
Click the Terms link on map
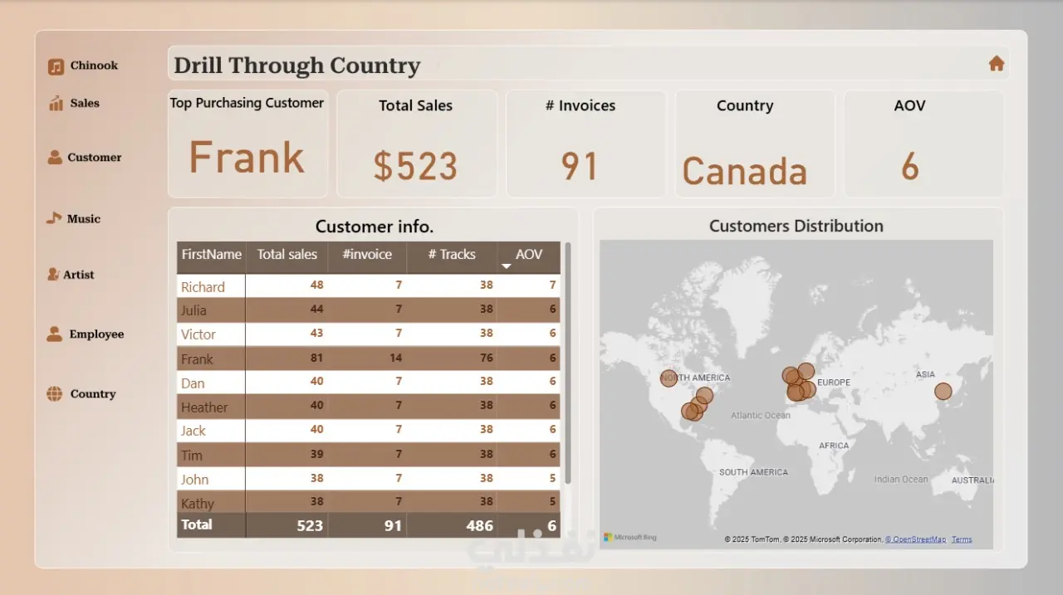[962, 539]
